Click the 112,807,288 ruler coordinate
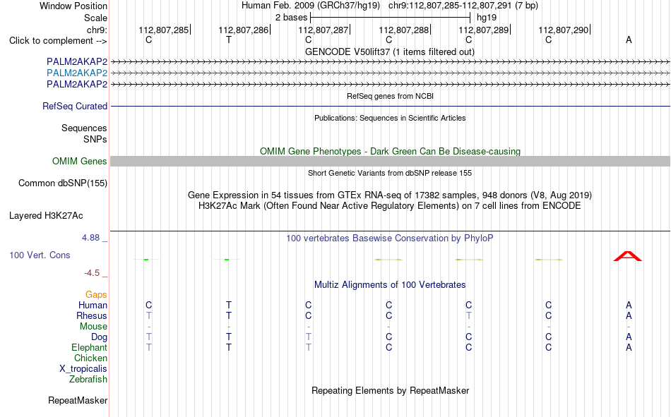 coord(403,30)
